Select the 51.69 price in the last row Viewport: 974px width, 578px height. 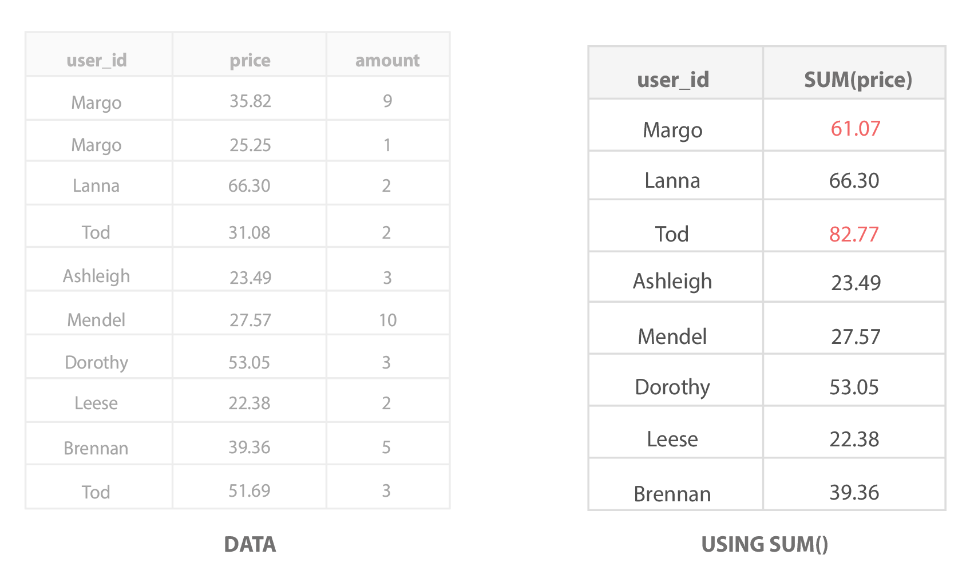249,491
